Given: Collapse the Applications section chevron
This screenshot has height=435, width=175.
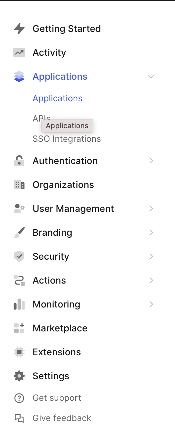Looking at the screenshot, I should click(x=151, y=77).
